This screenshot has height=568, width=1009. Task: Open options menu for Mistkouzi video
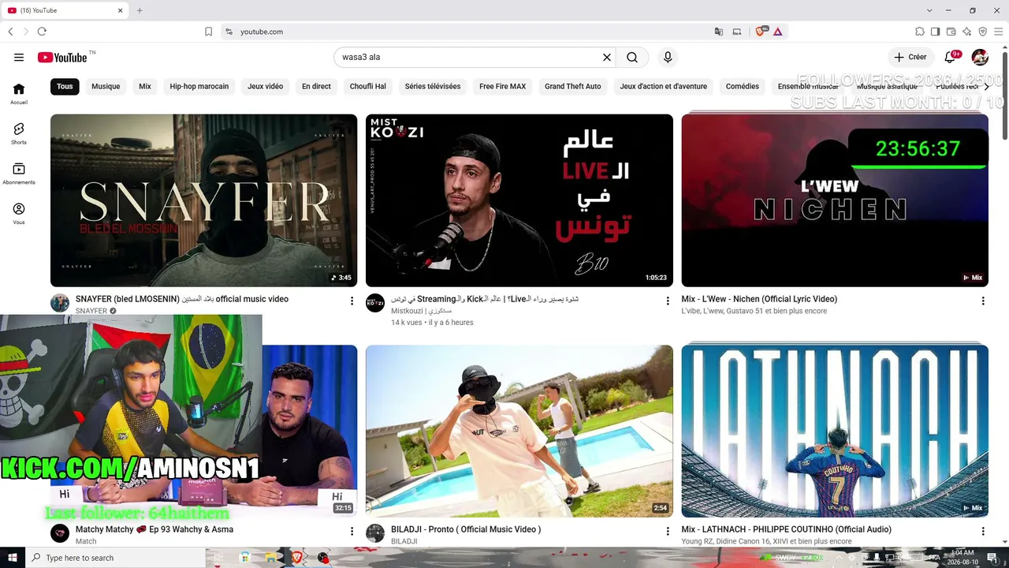point(668,301)
